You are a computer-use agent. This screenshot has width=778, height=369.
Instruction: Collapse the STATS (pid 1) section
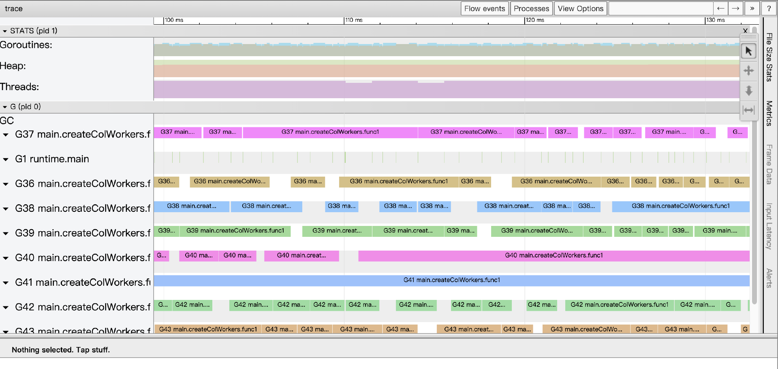click(x=5, y=31)
